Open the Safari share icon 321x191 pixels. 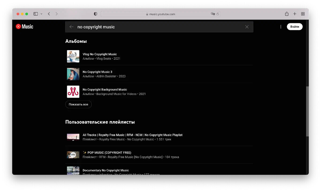pos(286,14)
